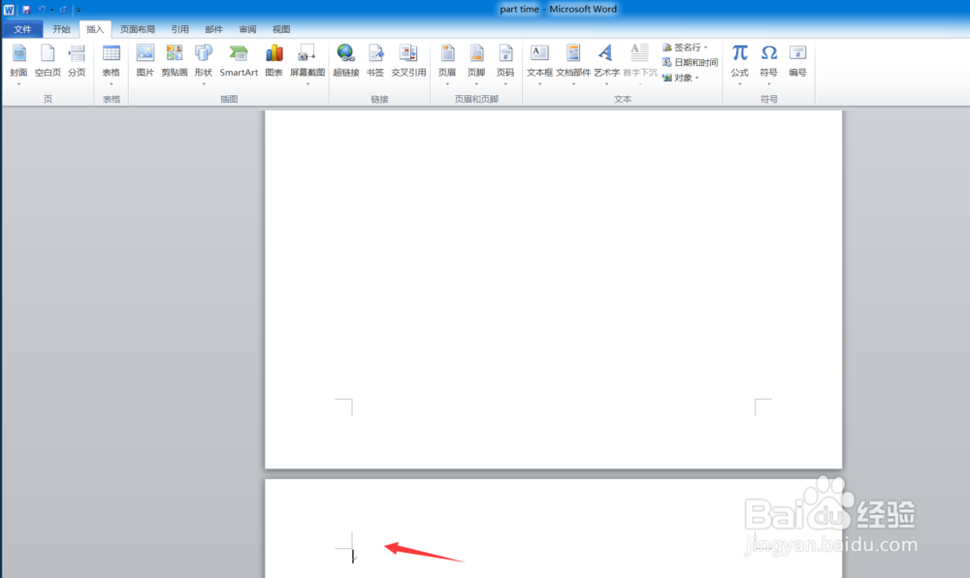Expand the undo history dropdown arrow
Screen dimensions: 970x578
(52, 10)
